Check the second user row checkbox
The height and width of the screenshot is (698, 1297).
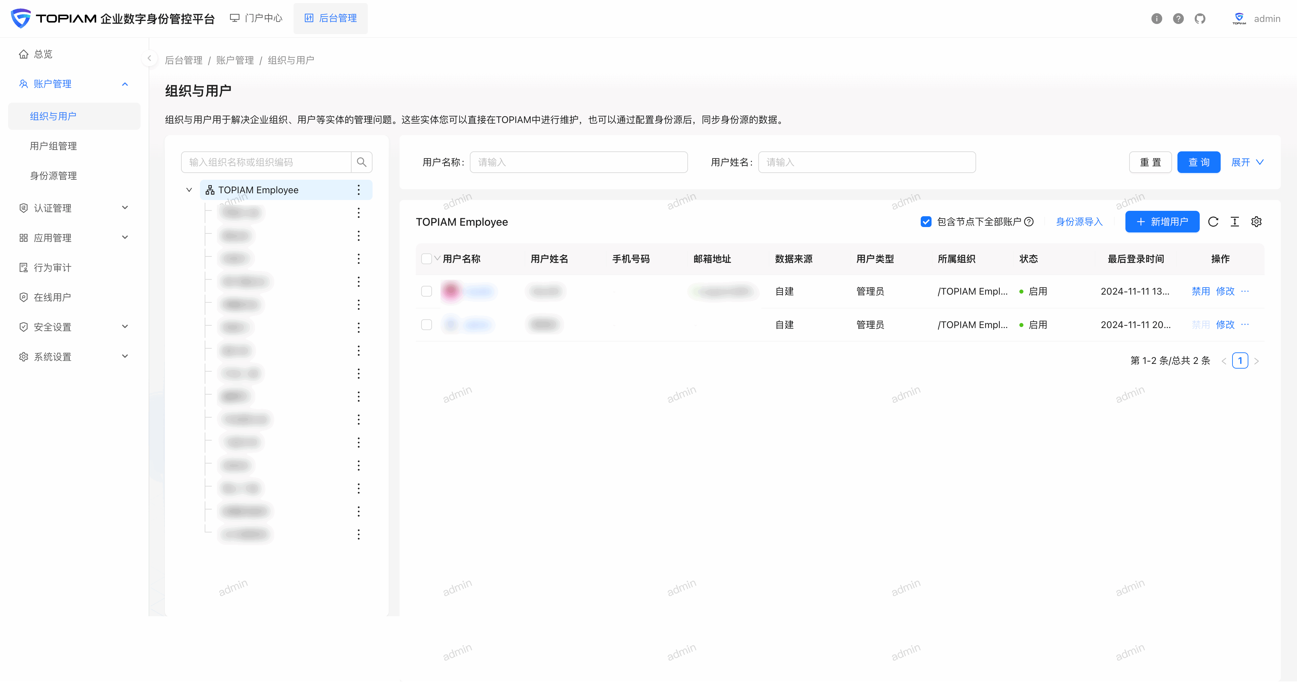point(427,324)
